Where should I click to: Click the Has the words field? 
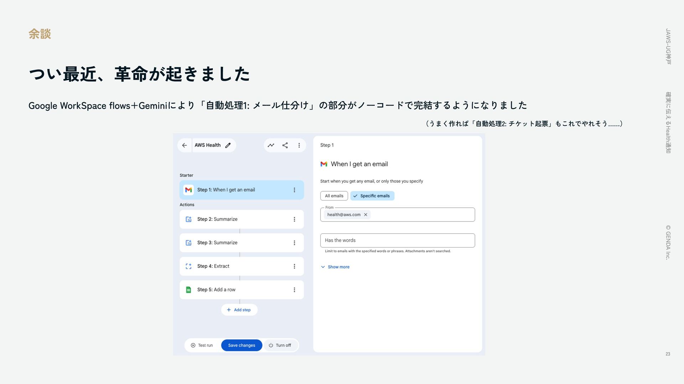(x=397, y=240)
